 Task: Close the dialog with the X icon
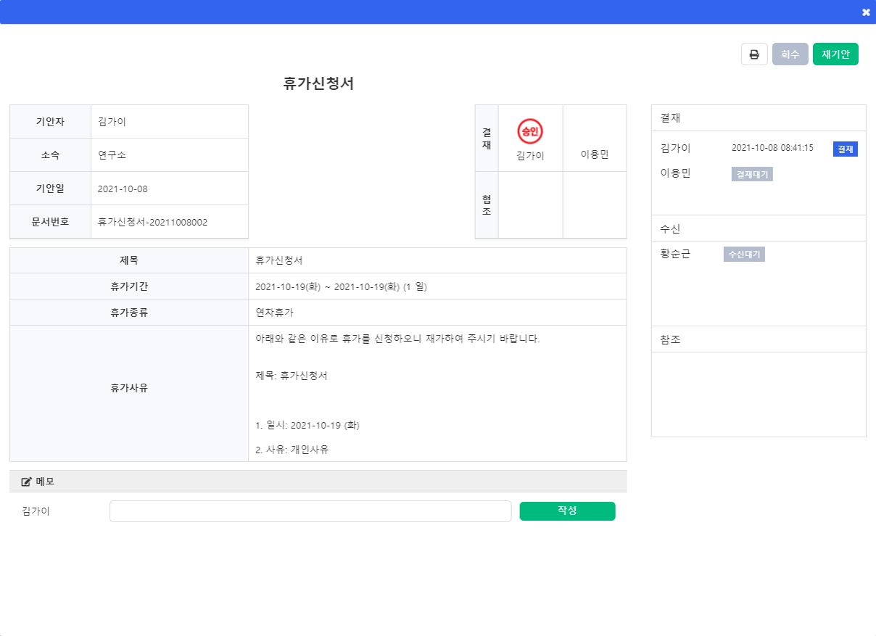pos(866,12)
